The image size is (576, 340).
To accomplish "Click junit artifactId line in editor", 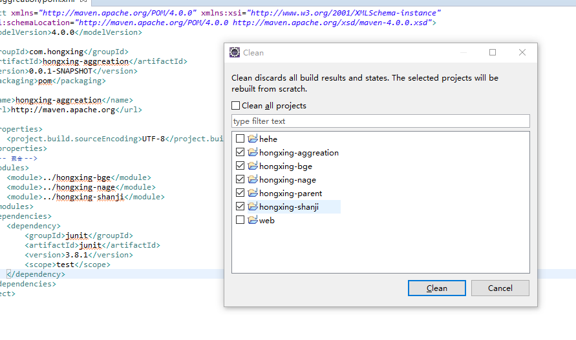I will click(x=92, y=245).
